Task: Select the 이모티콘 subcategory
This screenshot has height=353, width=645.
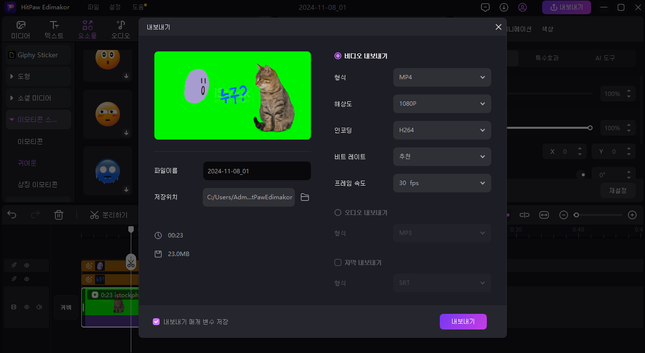Action: coord(30,141)
